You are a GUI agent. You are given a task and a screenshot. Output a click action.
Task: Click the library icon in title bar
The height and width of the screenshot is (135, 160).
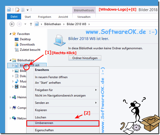click(x=9, y=10)
